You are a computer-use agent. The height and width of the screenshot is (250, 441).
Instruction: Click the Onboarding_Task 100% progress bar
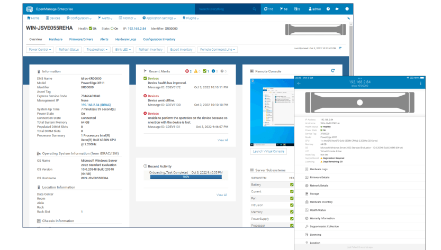(x=186, y=177)
